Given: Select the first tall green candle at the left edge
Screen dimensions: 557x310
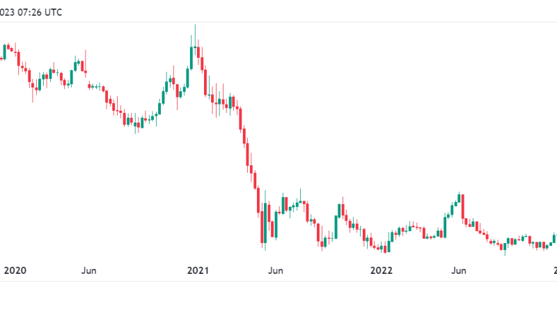Looking at the screenshot, I should pyautogui.click(x=5, y=52).
